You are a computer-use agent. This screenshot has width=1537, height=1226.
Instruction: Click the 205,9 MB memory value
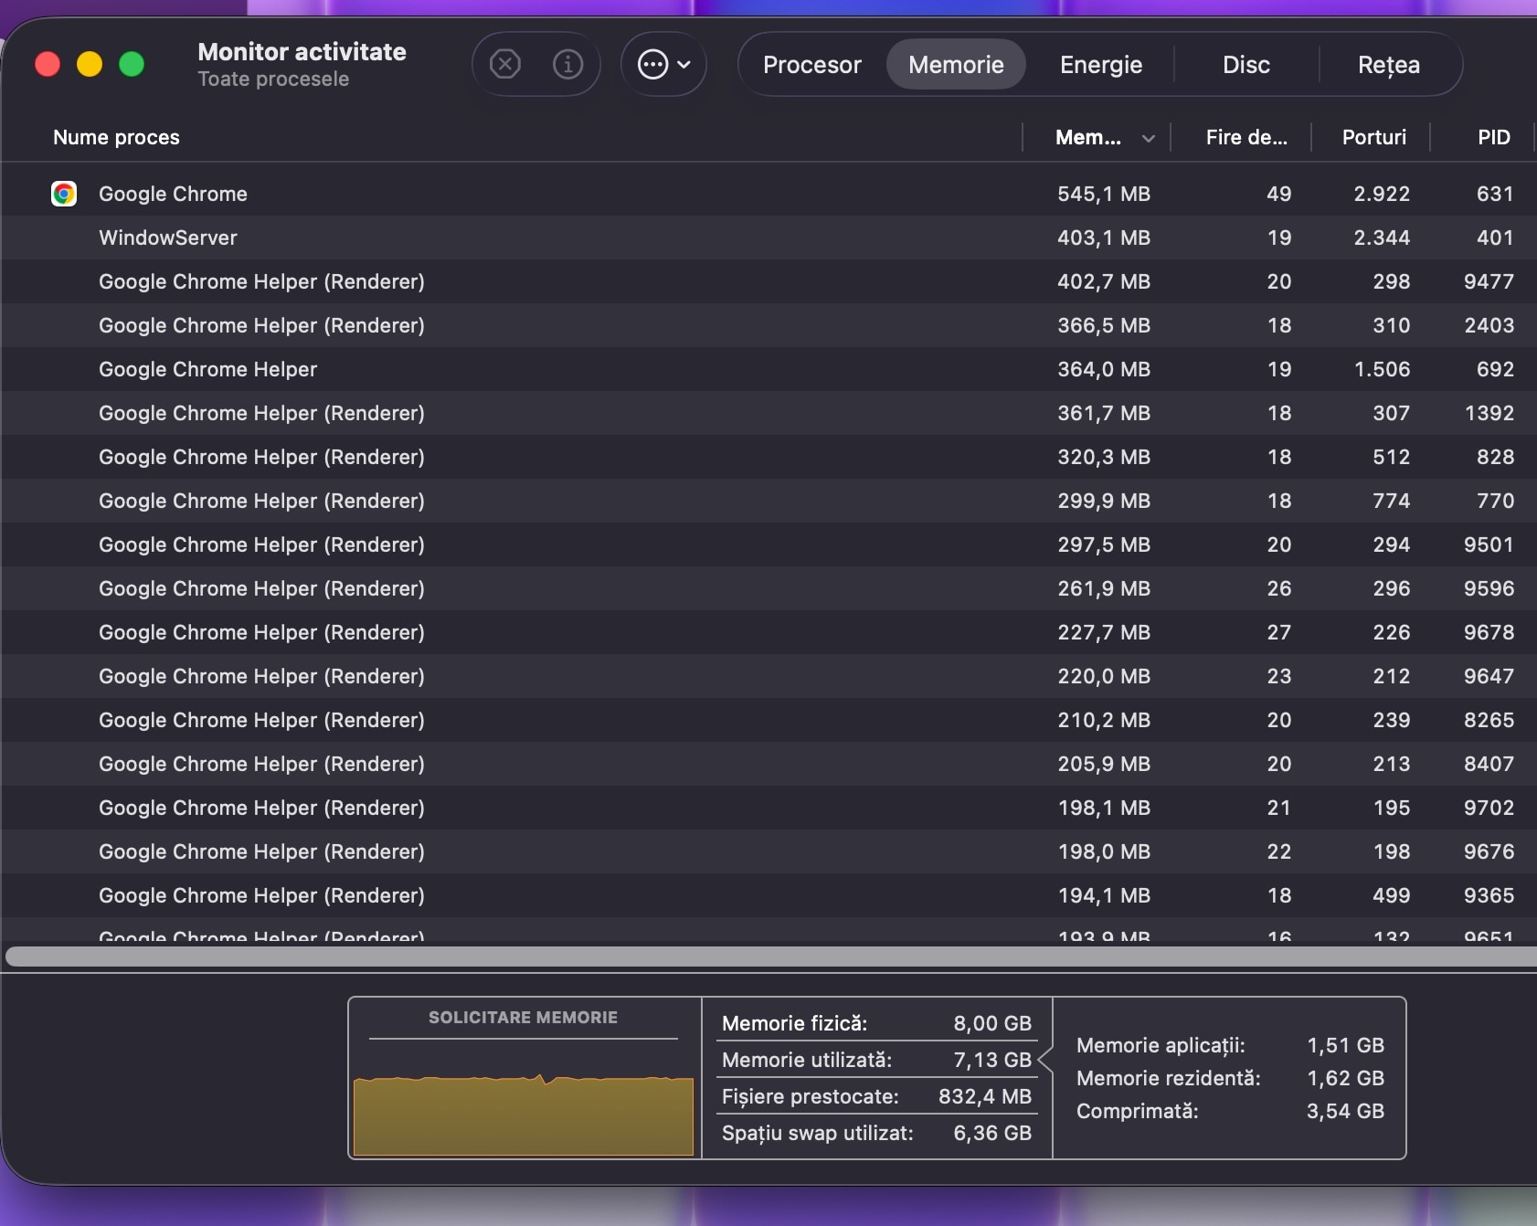1104,764
